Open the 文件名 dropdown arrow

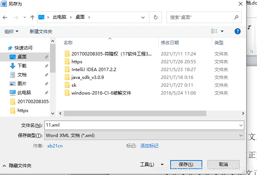pyautogui.click(x=241, y=125)
